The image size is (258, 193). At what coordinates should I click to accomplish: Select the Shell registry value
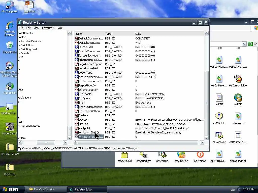pyautogui.click(x=82, y=103)
